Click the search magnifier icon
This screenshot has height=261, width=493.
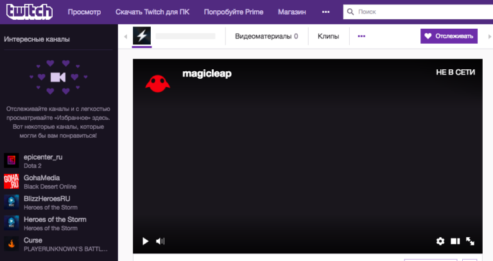[350, 12]
